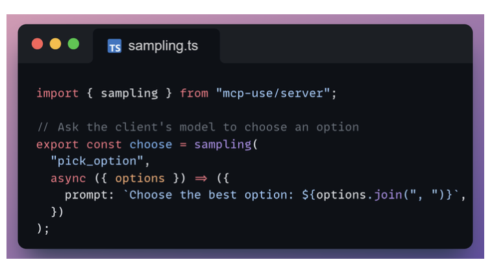492x262 pixels.
Task: Click the const keyword
Action: [104, 144]
